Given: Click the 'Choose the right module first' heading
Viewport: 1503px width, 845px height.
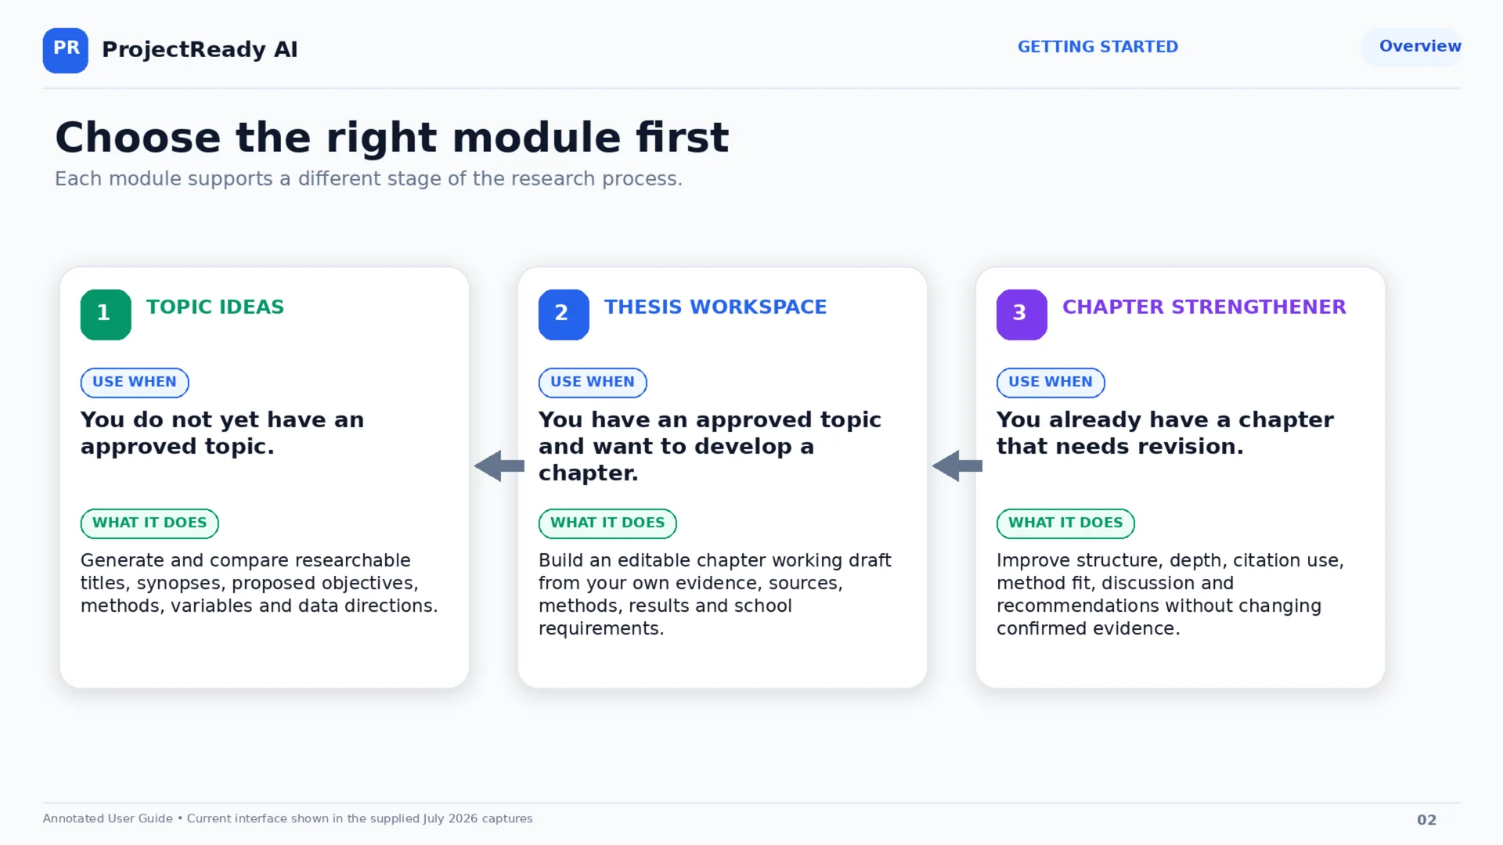Looking at the screenshot, I should [391, 138].
